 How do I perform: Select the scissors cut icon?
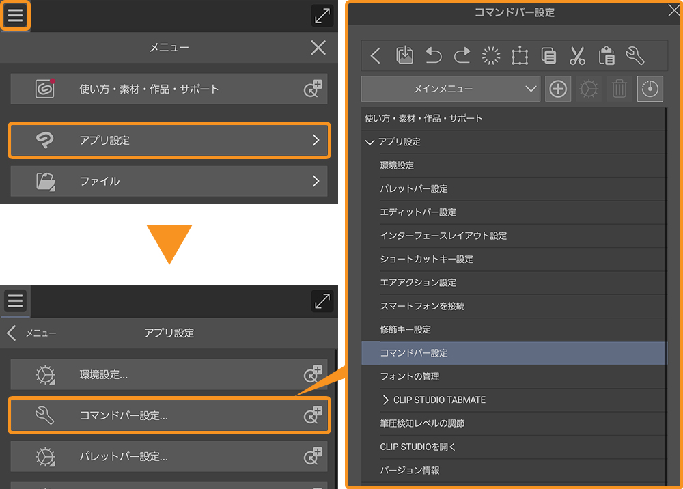coord(577,56)
